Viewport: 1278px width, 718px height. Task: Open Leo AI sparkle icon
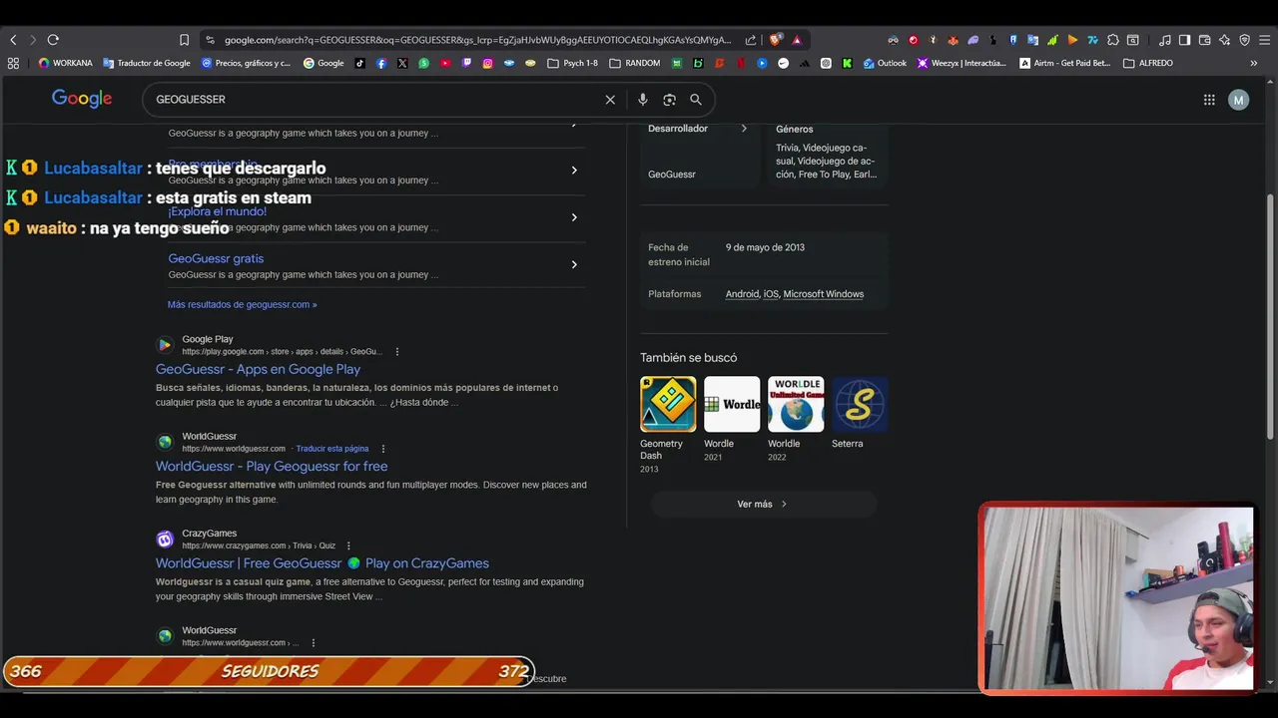[1225, 40]
